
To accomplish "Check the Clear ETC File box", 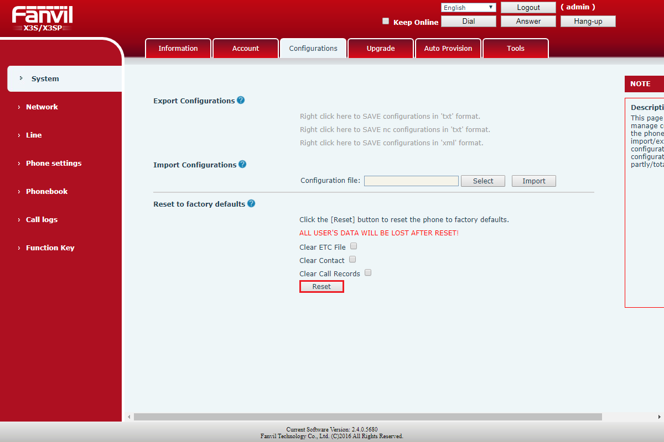I will (x=354, y=246).
